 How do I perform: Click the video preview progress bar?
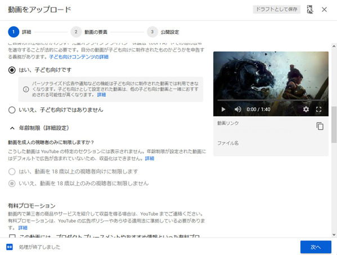[x=271, y=100]
